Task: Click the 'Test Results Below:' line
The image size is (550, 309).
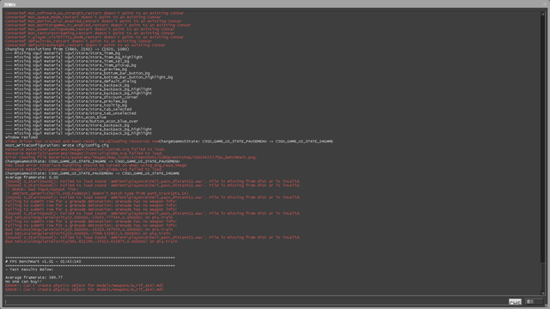Action: 29,270
